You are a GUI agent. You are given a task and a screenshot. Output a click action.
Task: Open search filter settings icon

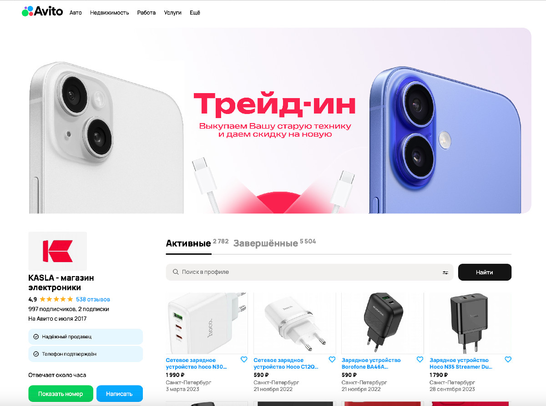click(445, 272)
